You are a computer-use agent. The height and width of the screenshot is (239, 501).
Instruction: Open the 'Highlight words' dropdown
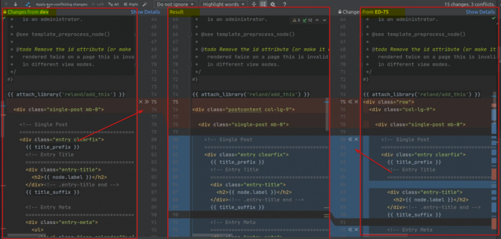224,4
